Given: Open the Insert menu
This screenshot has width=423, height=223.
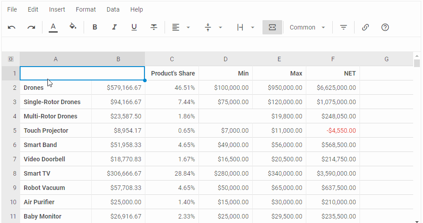Looking at the screenshot, I should point(57,9).
